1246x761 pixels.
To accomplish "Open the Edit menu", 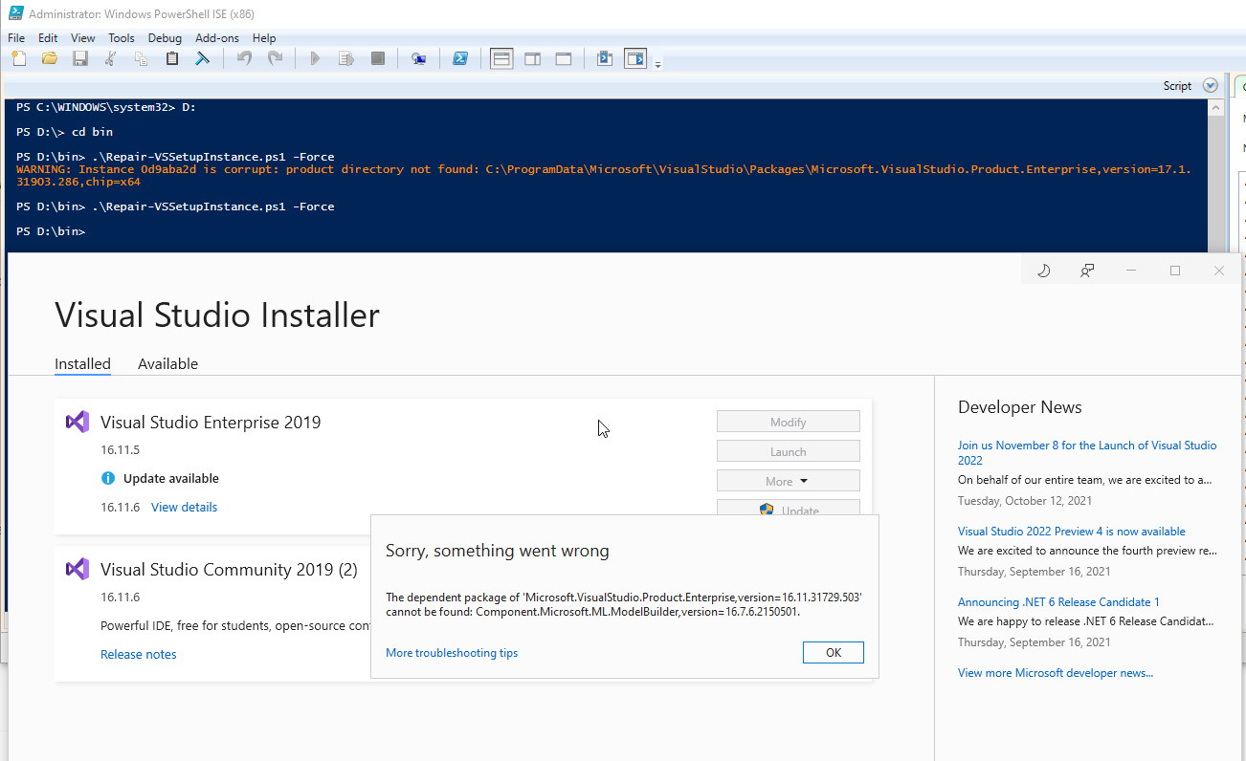I will click(48, 38).
